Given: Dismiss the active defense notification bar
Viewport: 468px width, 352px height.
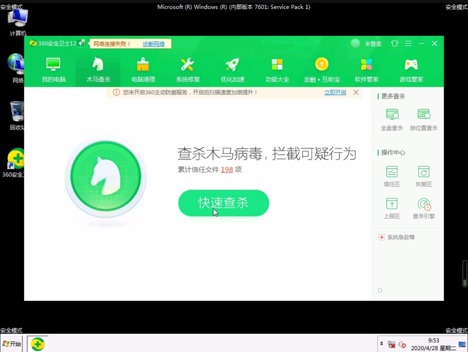Looking at the screenshot, I should pyautogui.click(x=356, y=92).
